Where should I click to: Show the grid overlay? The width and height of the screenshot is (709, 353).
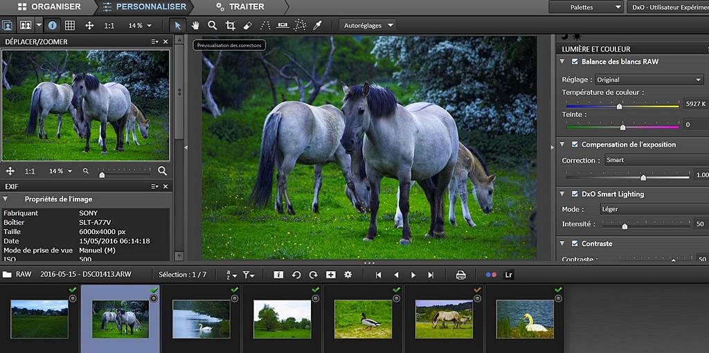click(x=70, y=26)
